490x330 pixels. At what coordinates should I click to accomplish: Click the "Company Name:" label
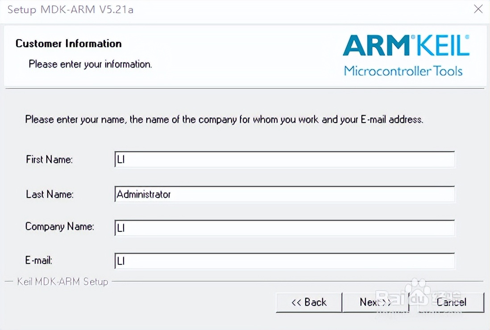pos(59,227)
